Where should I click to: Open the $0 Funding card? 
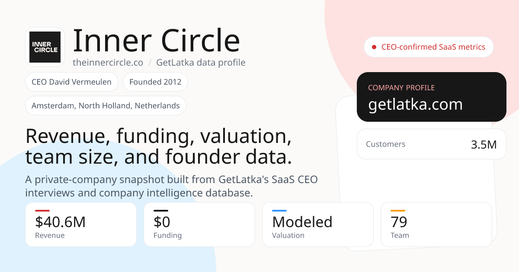(x=199, y=225)
